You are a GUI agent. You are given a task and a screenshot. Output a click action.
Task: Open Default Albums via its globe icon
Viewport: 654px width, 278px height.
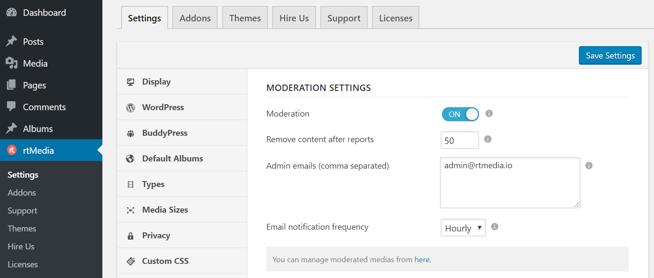131,158
